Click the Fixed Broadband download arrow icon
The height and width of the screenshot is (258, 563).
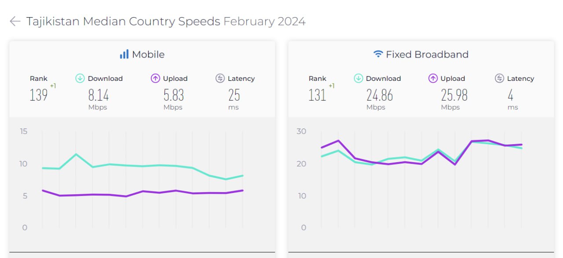point(358,79)
